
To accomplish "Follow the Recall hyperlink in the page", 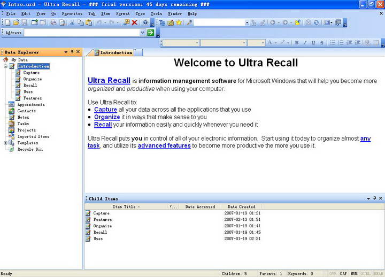I will 103,125.
